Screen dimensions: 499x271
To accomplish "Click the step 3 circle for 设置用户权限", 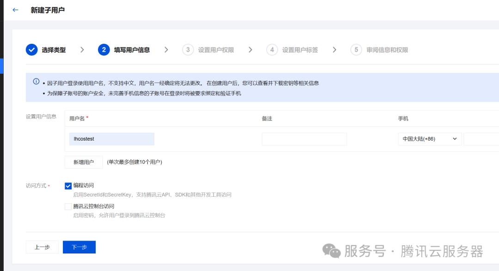I will click(188, 50).
